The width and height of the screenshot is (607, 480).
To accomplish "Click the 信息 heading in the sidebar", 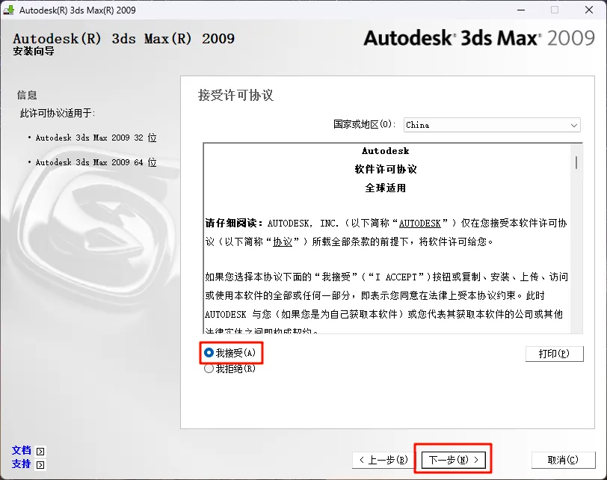I will tap(27, 95).
